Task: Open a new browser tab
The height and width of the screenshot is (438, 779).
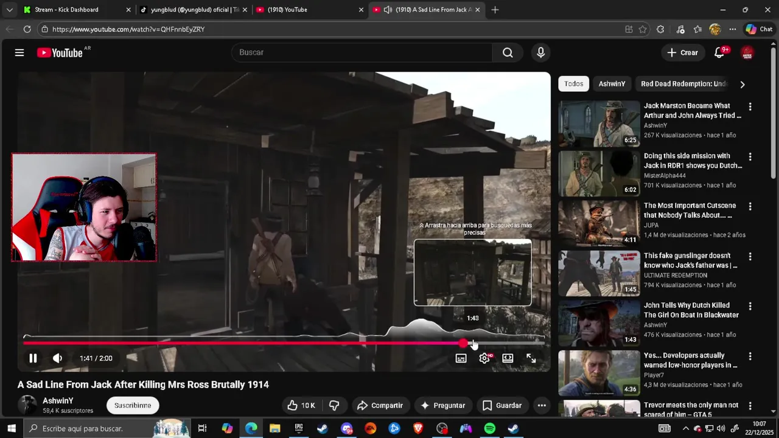Action: 495,10
